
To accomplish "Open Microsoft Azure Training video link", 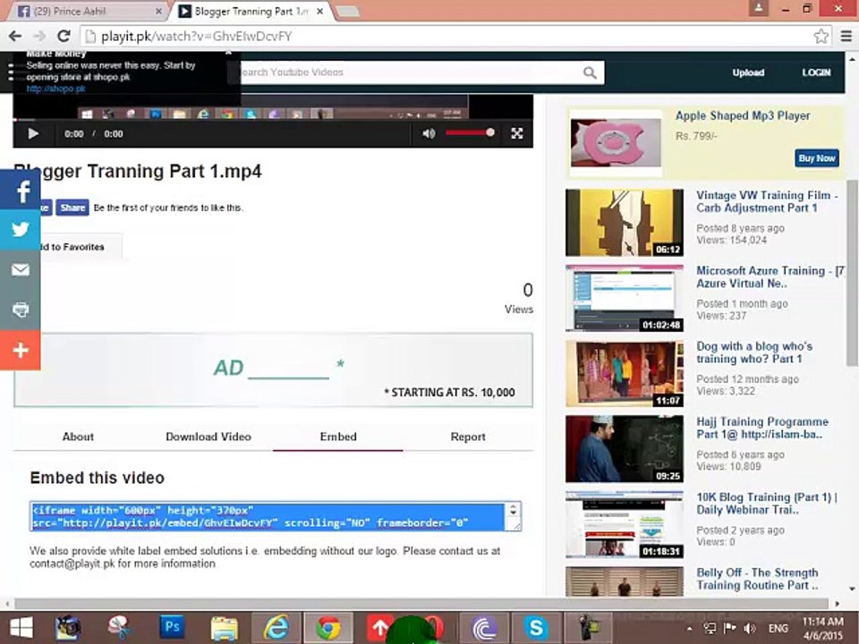I will [x=770, y=277].
